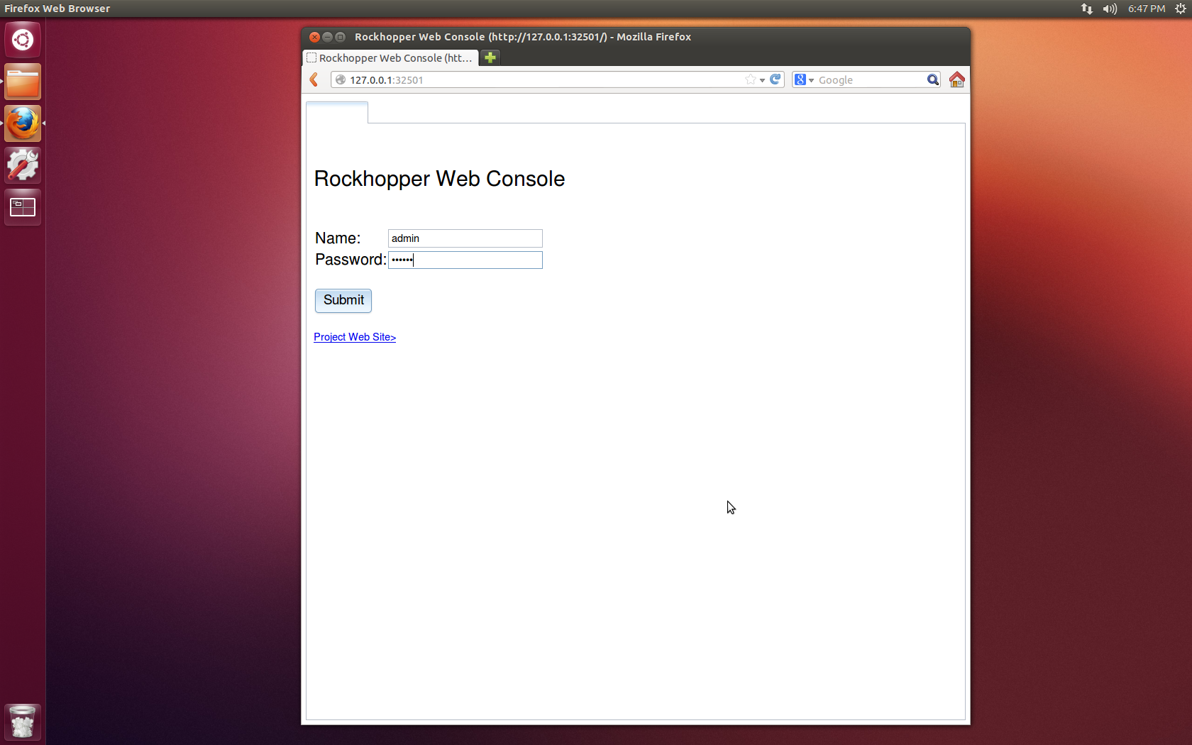This screenshot has height=745, width=1192.
Task: Click into the Password field
Action: tap(465, 260)
